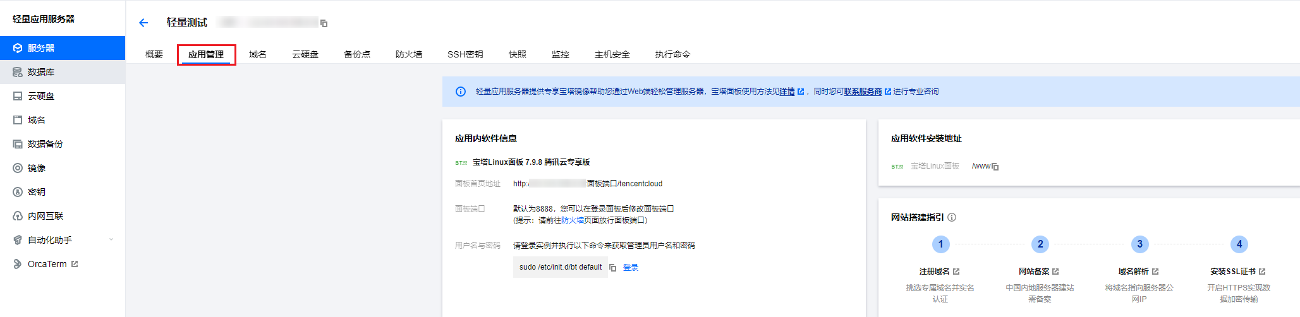Copy the instance ID beside 轻量测试
Viewport: 1300px width, 317px height.
(324, 23)
